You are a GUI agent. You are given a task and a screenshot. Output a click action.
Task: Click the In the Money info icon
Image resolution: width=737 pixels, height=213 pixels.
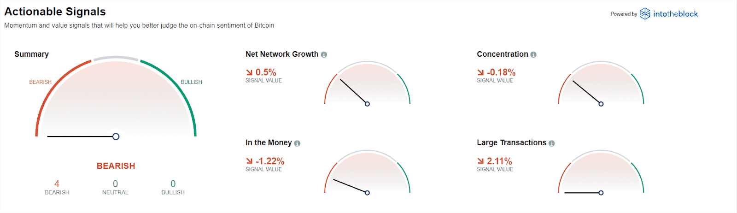[297, 143]
